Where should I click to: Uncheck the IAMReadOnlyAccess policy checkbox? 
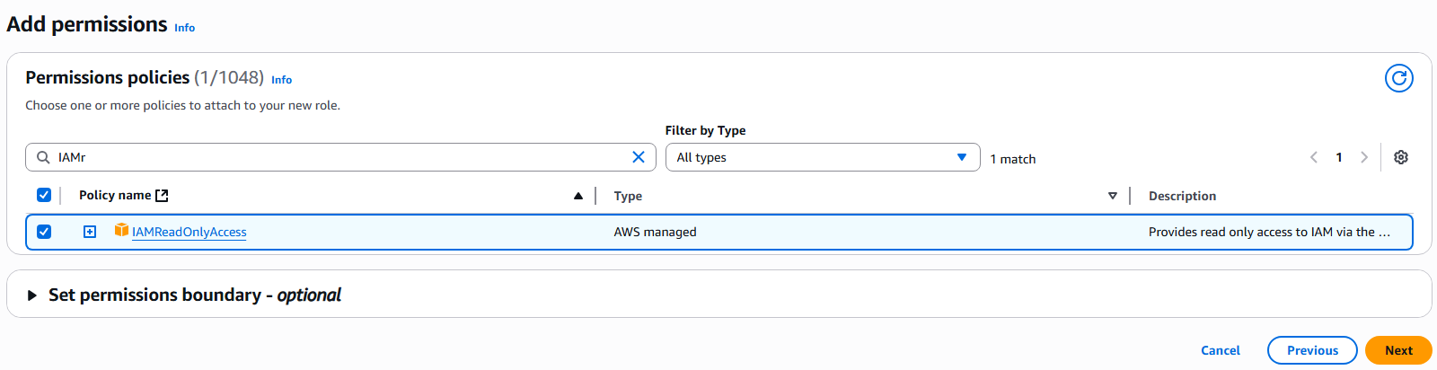coord(44,232)
